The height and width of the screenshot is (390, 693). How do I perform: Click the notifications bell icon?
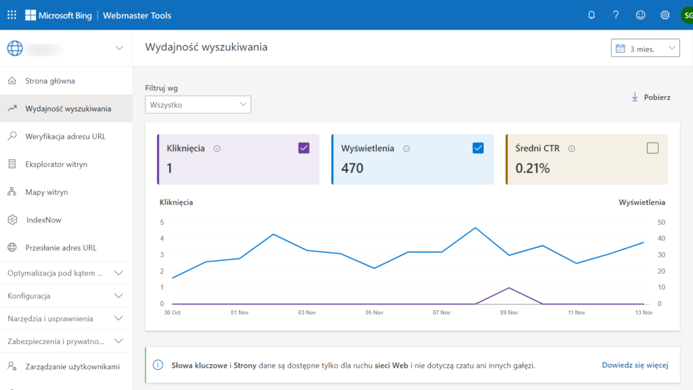click(x=591, y=15)
